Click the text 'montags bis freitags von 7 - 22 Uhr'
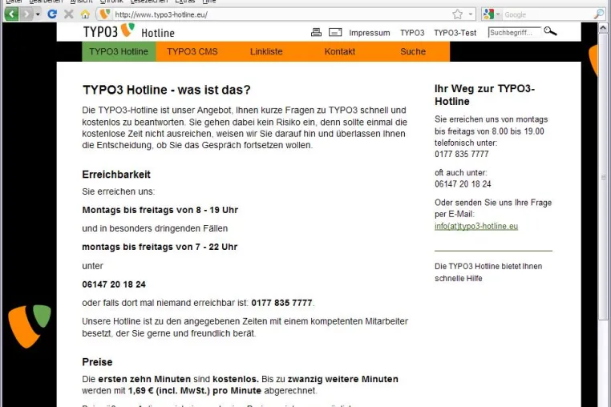The height and width of the screenshot is (407, 611). [x=160, y=247]
